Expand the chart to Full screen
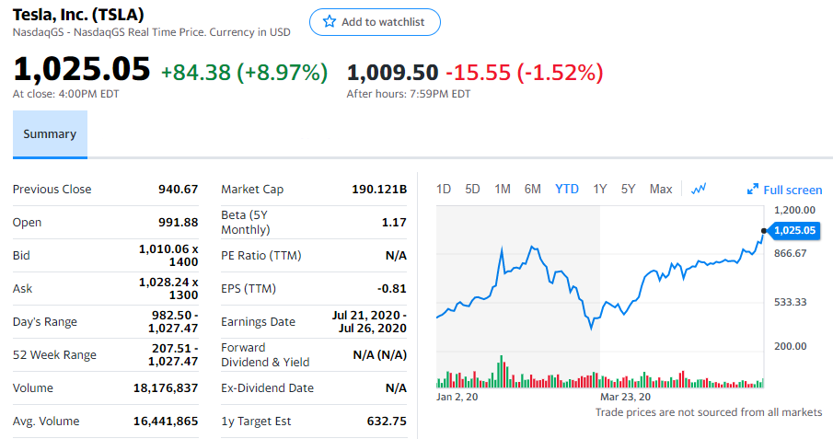Image resolution: width=833 pixels, height=439 pixels. coord(784,190)
